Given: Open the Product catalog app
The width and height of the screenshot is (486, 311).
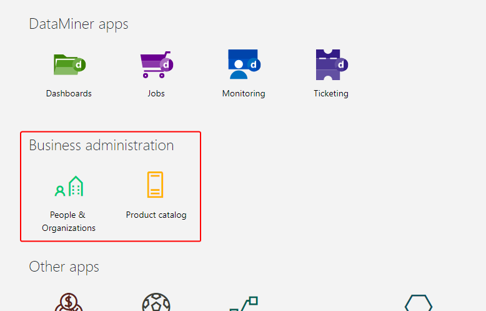Looking at the screenshot, I should coord(156,185).
